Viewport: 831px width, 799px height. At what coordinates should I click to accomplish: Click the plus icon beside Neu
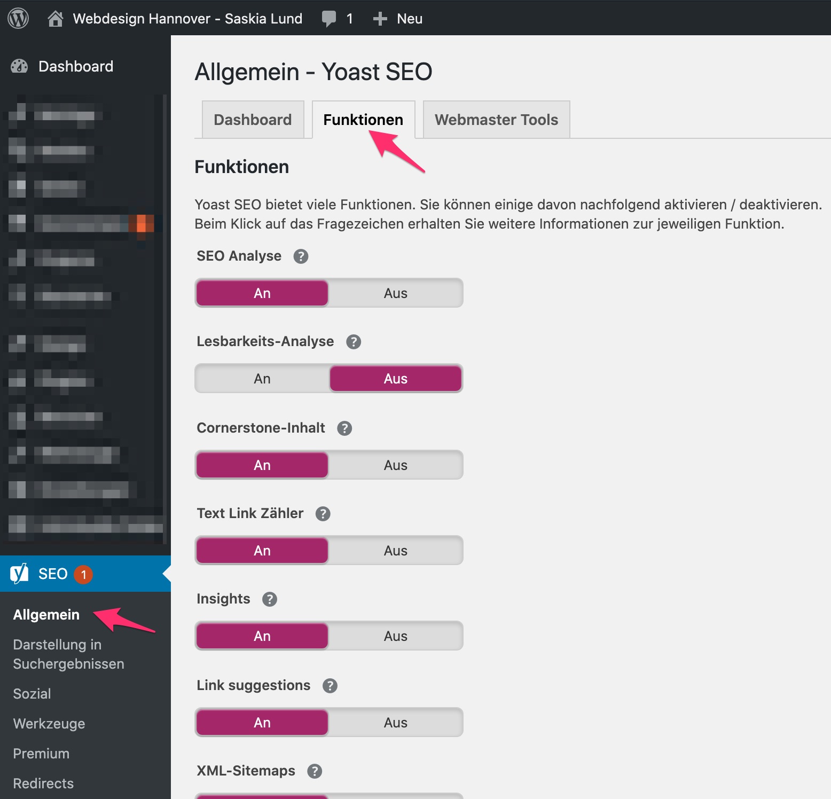[380, 19]
